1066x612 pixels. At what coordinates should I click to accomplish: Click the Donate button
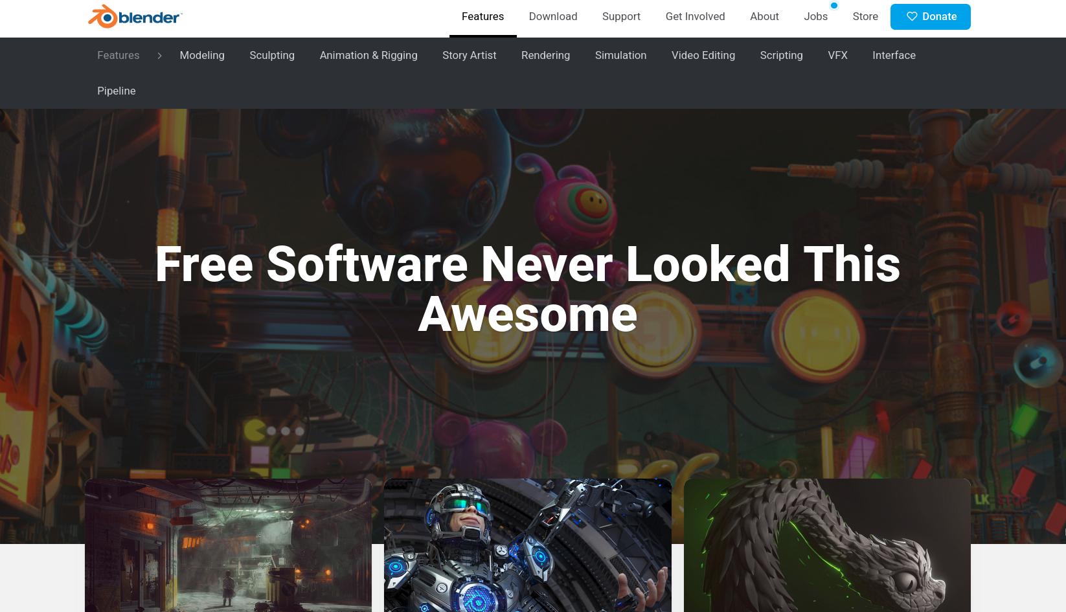point(930,17)
